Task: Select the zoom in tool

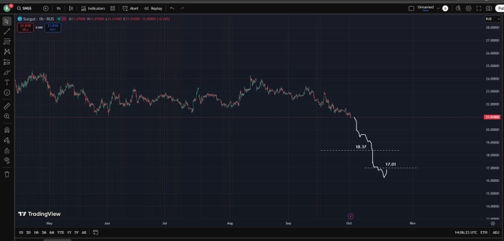Action: [x=7, y=116]
